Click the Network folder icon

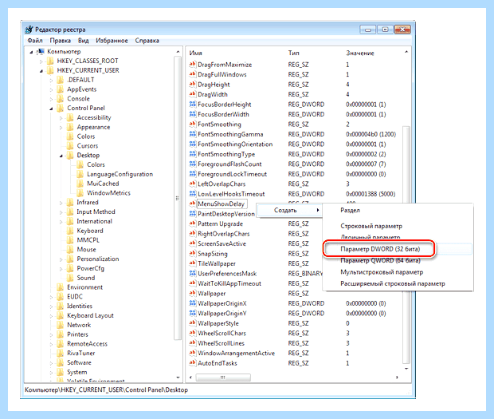point(61,325)
